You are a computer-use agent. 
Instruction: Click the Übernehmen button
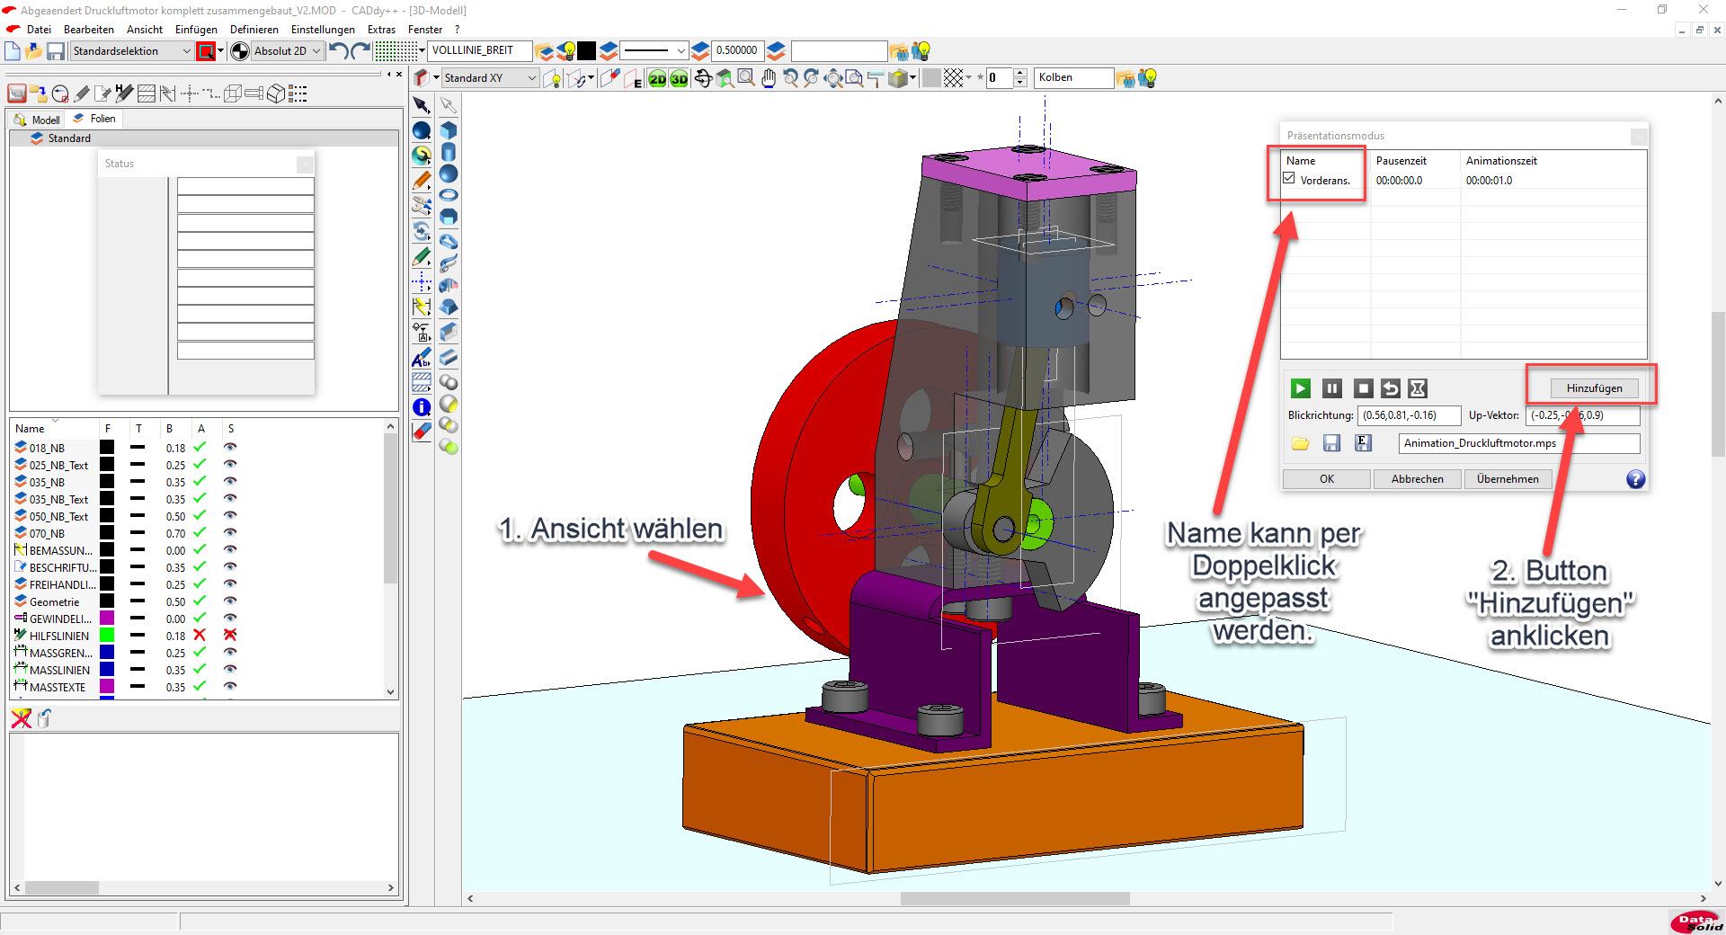1507,479
